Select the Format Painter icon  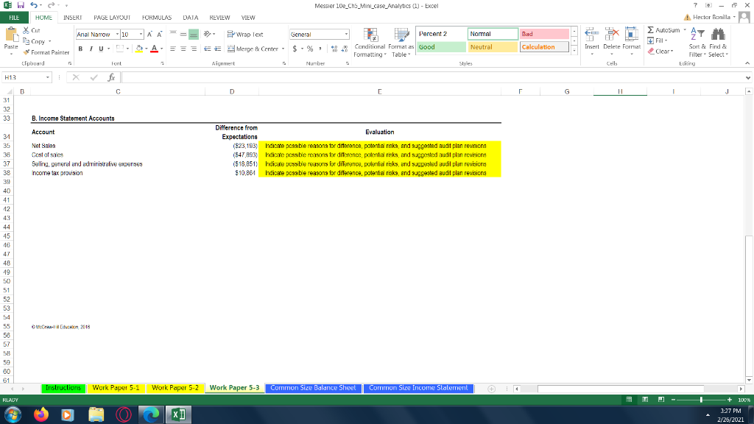28,52
